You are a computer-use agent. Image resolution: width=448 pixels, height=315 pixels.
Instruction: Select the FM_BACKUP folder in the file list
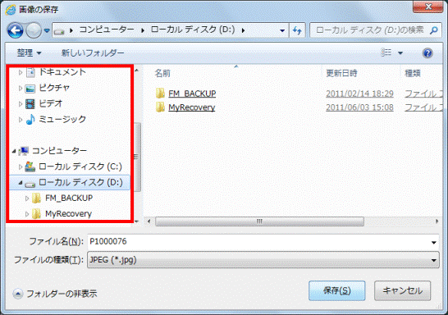(192, 94)
